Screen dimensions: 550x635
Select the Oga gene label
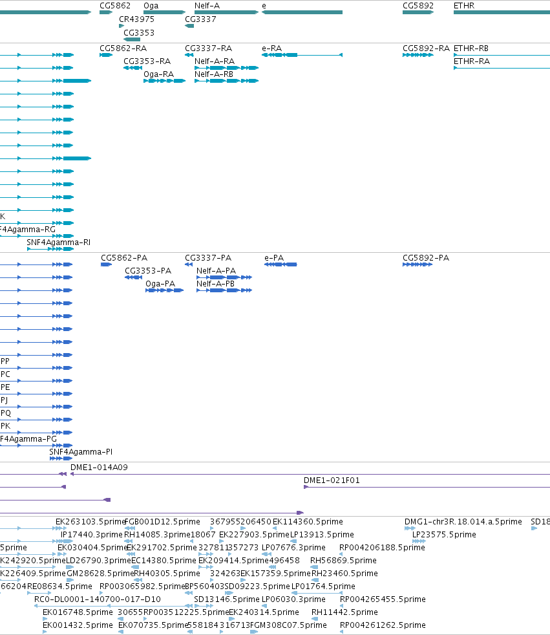151,6
